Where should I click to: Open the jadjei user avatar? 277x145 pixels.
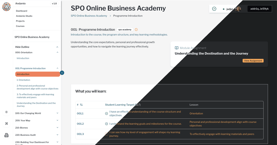tap(238, 9)
